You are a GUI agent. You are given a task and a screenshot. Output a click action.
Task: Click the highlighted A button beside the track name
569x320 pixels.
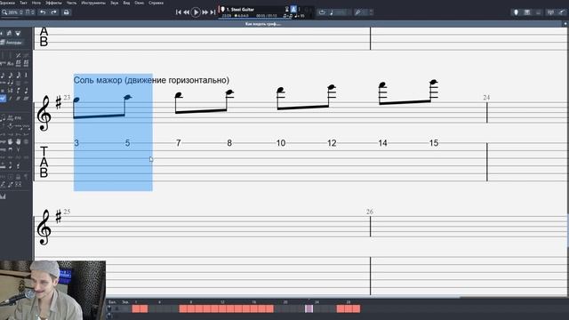tap(293, 10)
